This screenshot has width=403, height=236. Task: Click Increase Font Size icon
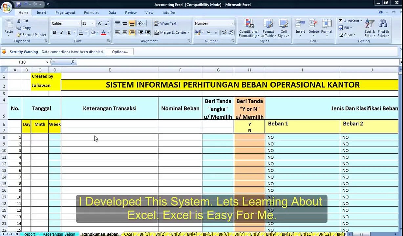tap(99, 24)
